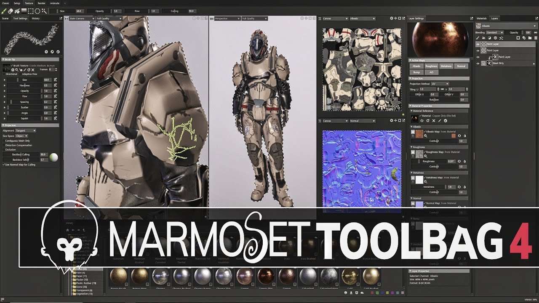
Task: Open the Alignment Tangent dropdown
Action: (26, 130)
